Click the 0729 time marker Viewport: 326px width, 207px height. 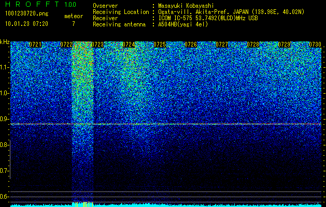[x=284, y=45]
